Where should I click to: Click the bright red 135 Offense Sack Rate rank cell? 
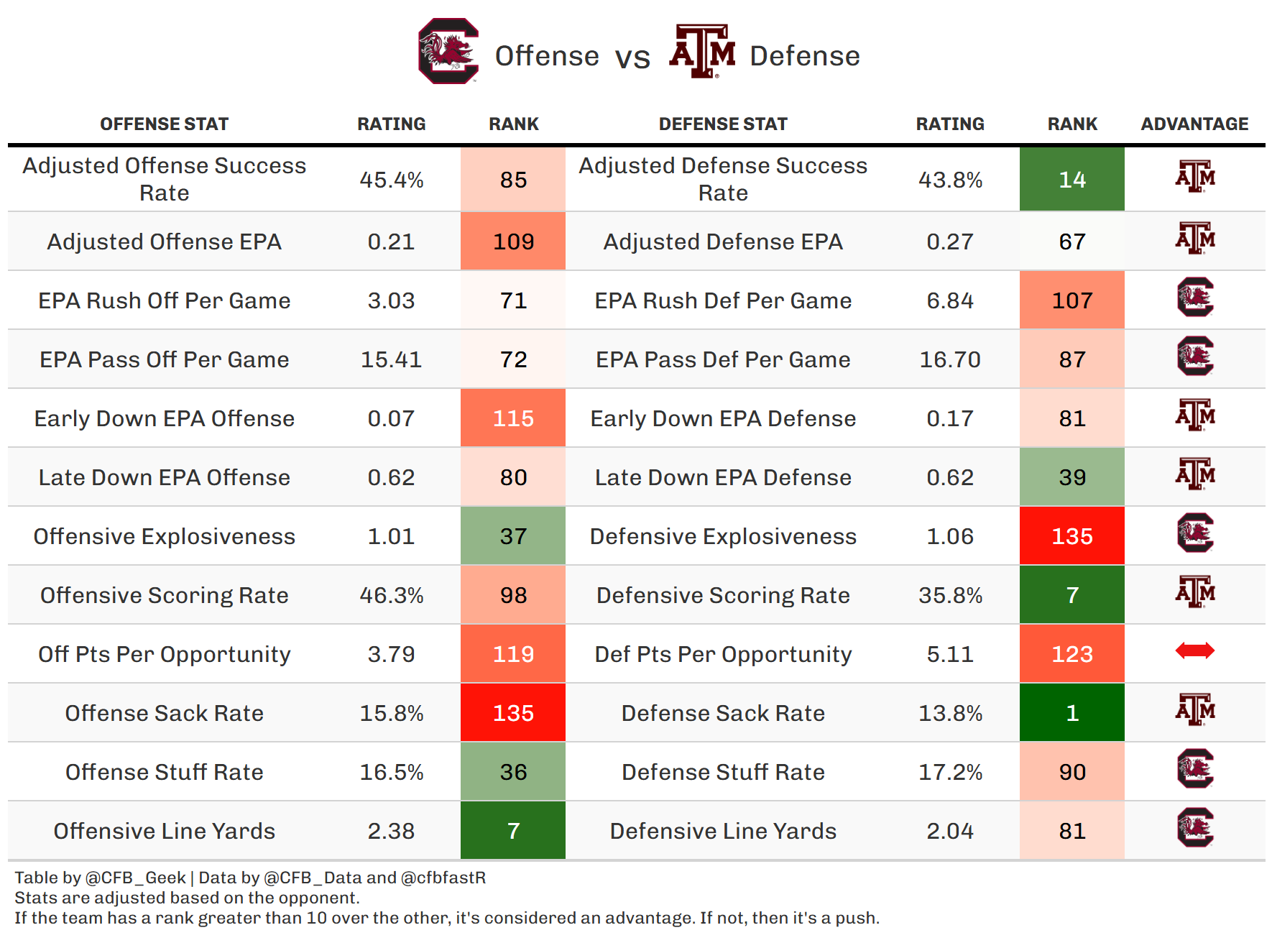pos(513,713)
